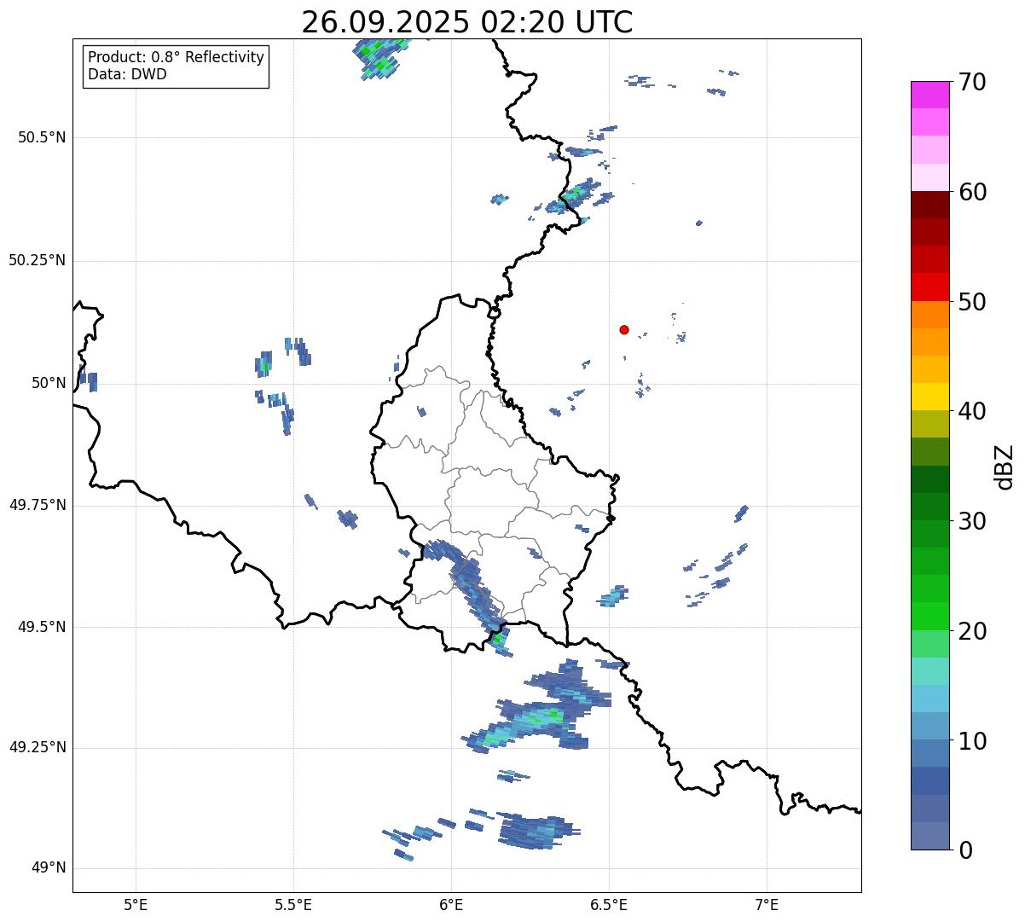Click the yellow colorbar swatch just above the 40 mark
1025x922 pixels.
(x=930, y=397)
